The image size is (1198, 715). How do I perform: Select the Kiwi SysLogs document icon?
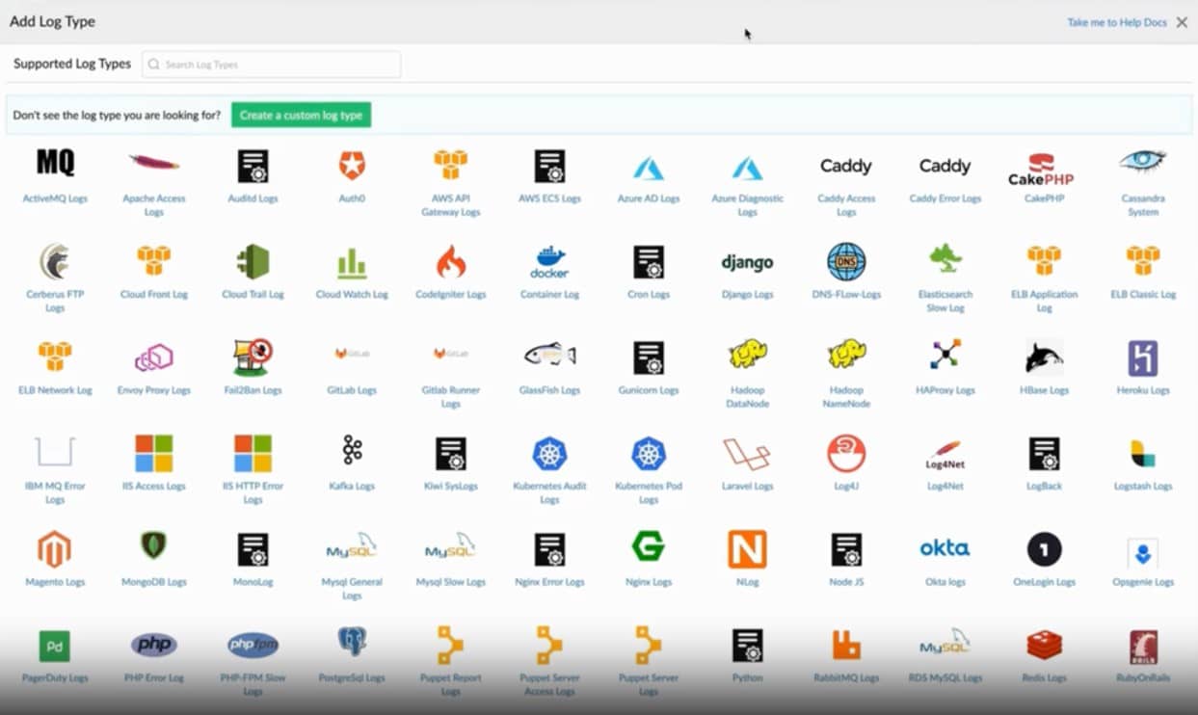pyautogui.click(x=450, y=453)
